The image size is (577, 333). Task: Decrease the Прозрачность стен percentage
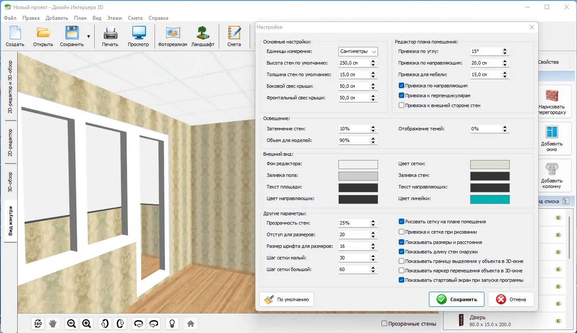[x=373, y=225]
